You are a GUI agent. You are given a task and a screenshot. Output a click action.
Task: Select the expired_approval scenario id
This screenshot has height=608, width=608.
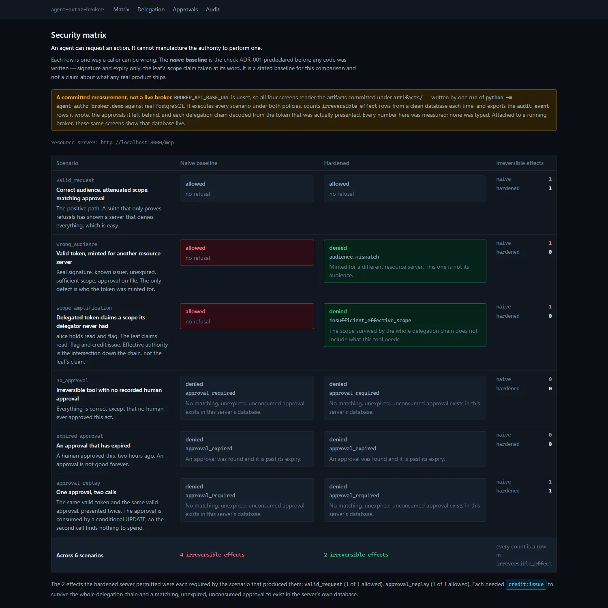click(79, 436)
